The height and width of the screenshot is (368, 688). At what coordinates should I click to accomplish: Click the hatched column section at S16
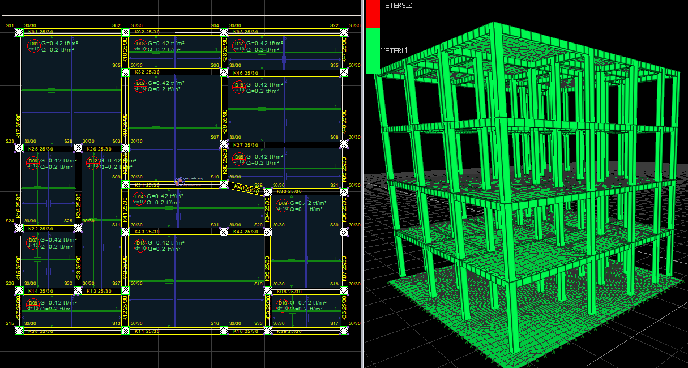pyautogui.click(x=224, y=331)
